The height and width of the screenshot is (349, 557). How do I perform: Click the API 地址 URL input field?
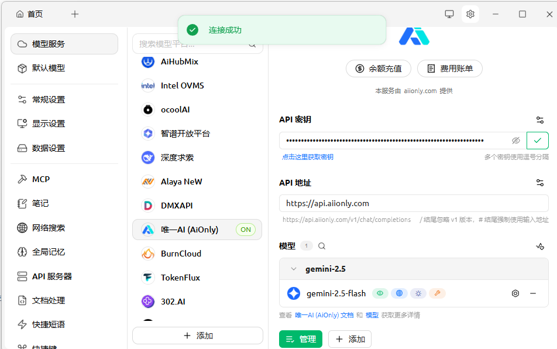click(x=414, y=203)
